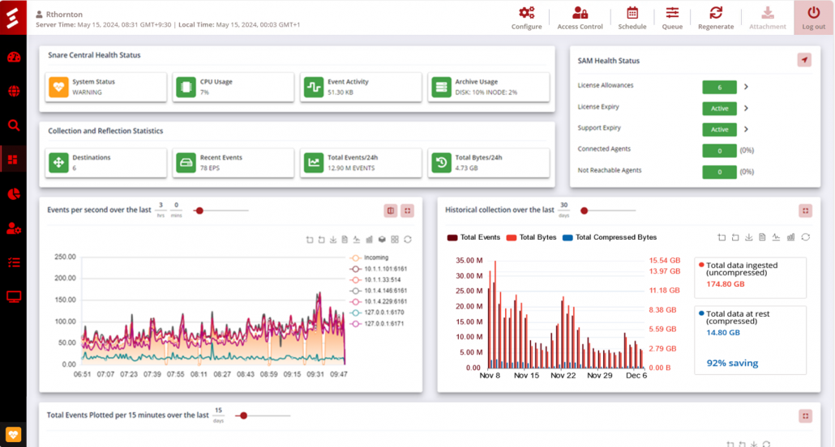Log out using the top bar button
Image resolution: width=835 pixels, height=447 pixels.
pos(814,18)
